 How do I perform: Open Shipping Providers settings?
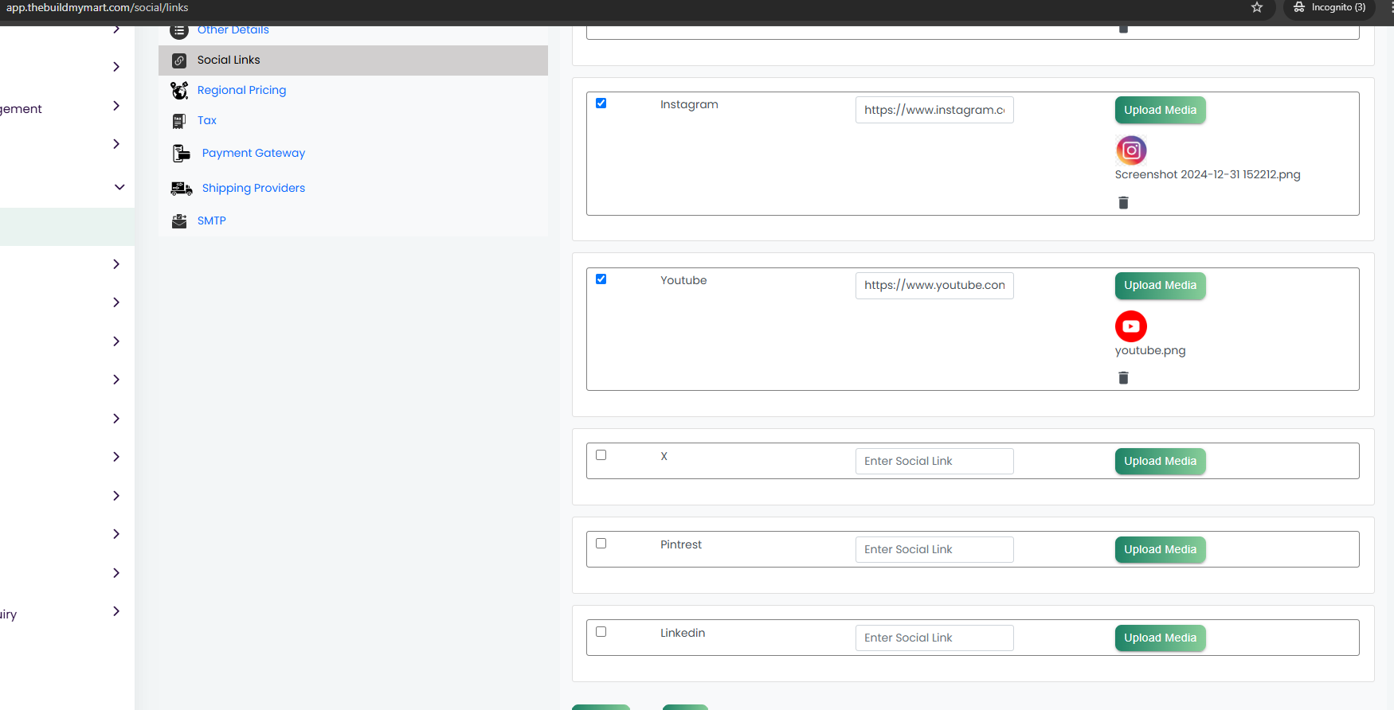[253, 189]
